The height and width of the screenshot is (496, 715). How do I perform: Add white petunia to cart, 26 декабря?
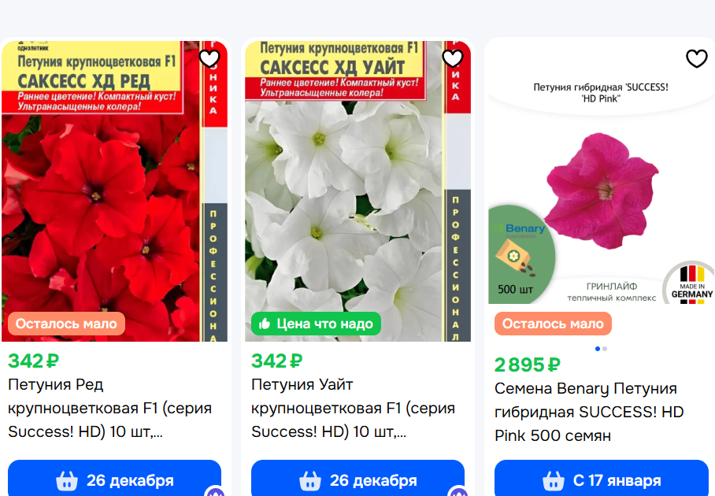pos(358,478)
